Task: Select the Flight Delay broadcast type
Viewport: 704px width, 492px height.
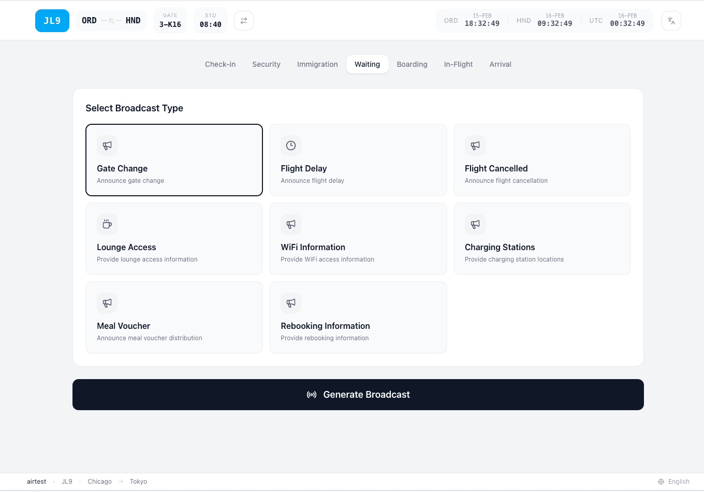Action: 358,160
